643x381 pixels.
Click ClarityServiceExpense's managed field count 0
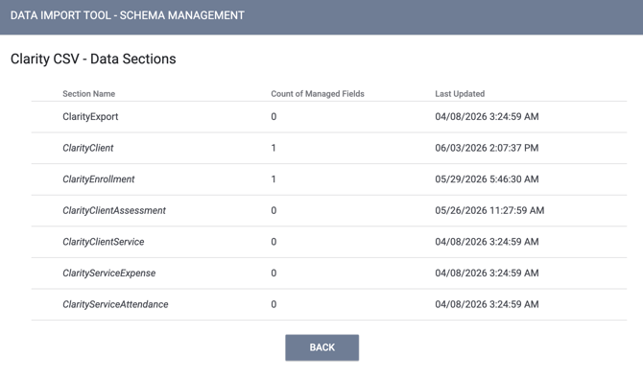[x=274, y=274]
